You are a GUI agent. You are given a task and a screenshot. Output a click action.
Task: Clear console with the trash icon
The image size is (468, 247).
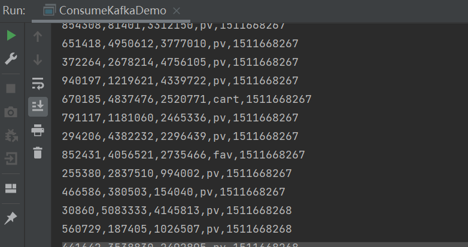click(38, 153)
